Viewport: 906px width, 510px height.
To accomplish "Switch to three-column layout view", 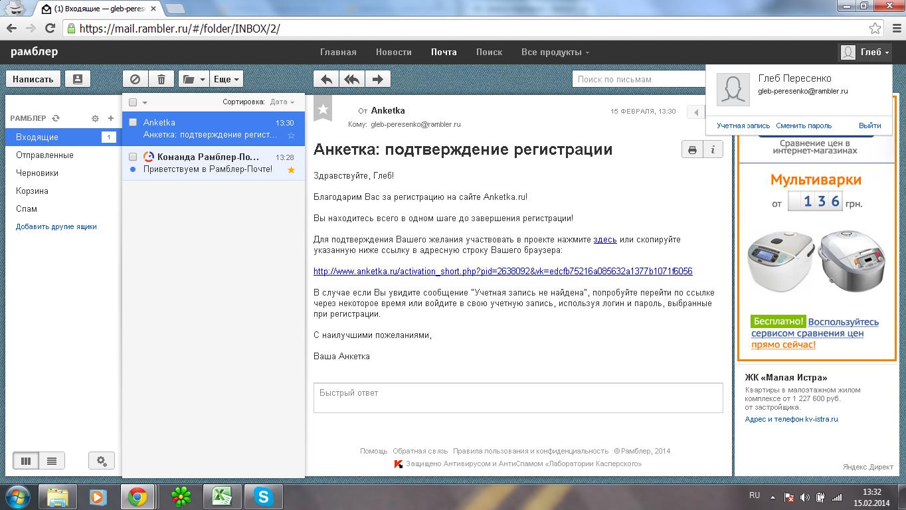I will 26,461.
